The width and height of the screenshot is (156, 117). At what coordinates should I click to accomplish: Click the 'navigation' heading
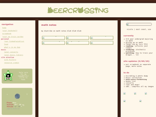coord(7,24)
